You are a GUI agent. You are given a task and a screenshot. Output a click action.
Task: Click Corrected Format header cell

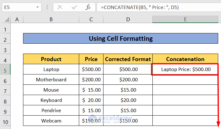click(128, 59)
